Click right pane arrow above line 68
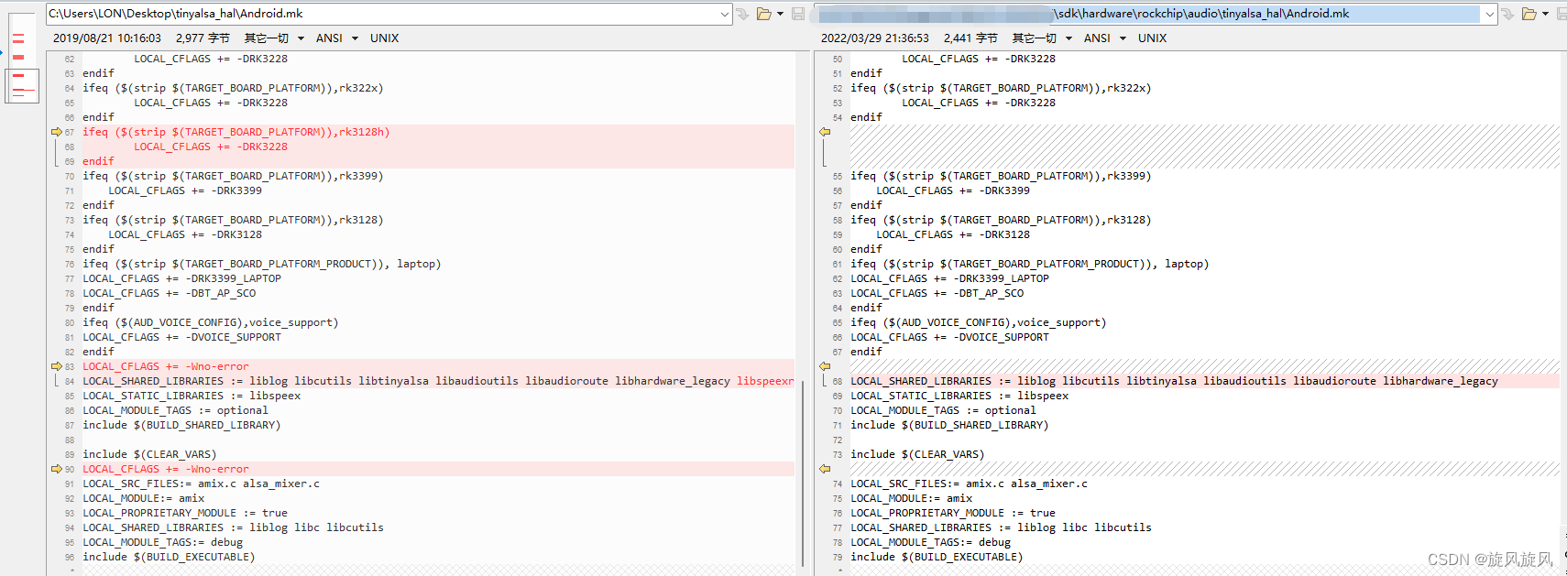The width and height of the screenshot is (1567, 576). click(x=825, y=366)
